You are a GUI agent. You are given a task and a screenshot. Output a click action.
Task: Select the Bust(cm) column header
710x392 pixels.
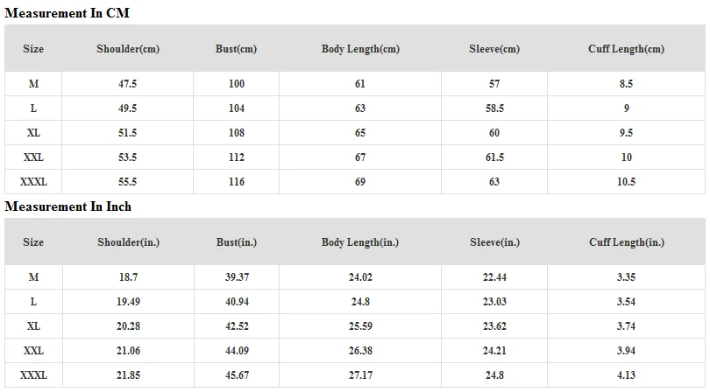pos(236,49)
